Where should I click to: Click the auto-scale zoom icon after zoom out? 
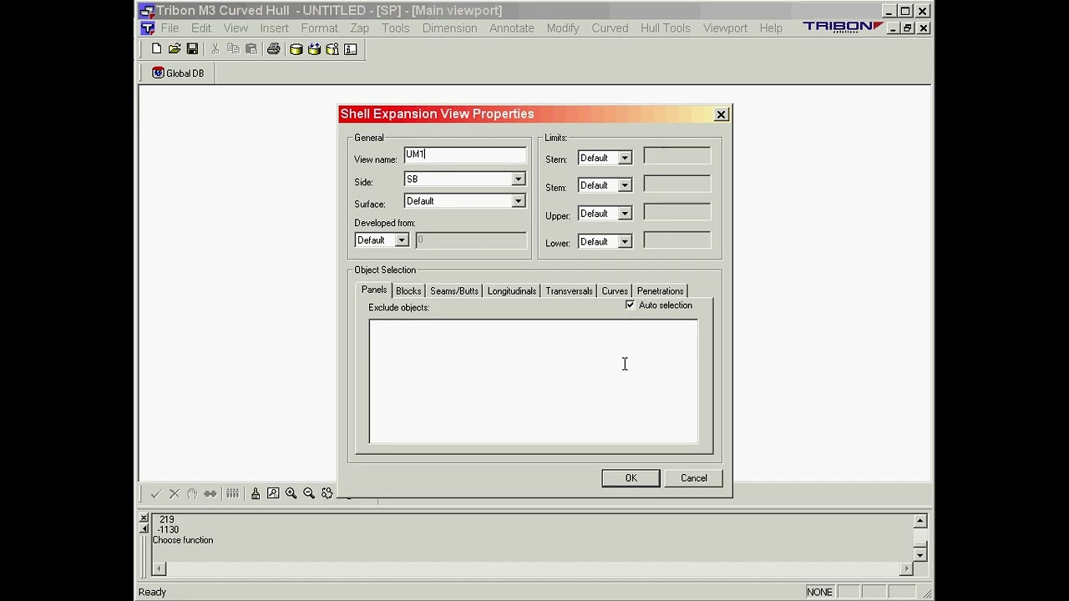coord(327,493)
